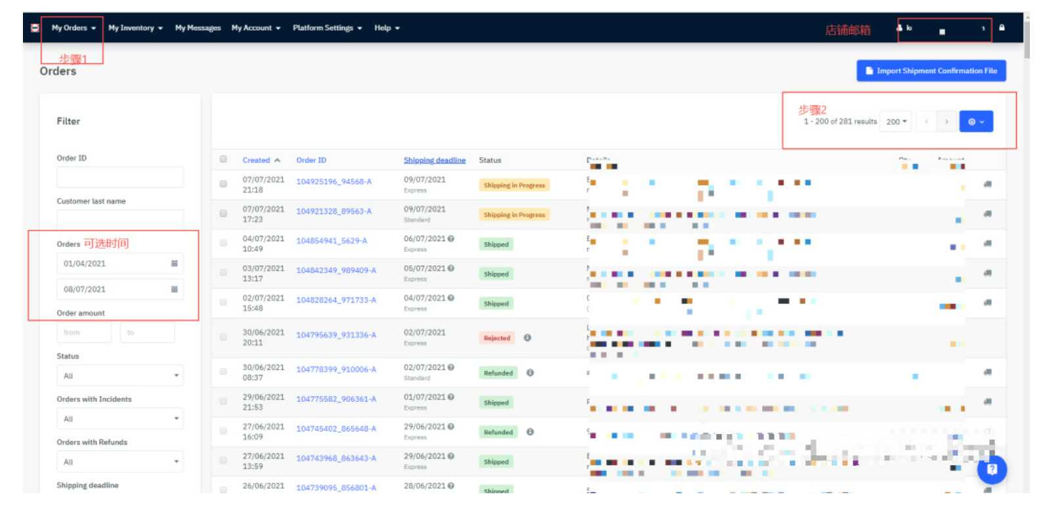The image size is (1043, 507).
Task: Check the box for order 104828264_971733-A
Action: pyautogui.click(x=223, y=302)
